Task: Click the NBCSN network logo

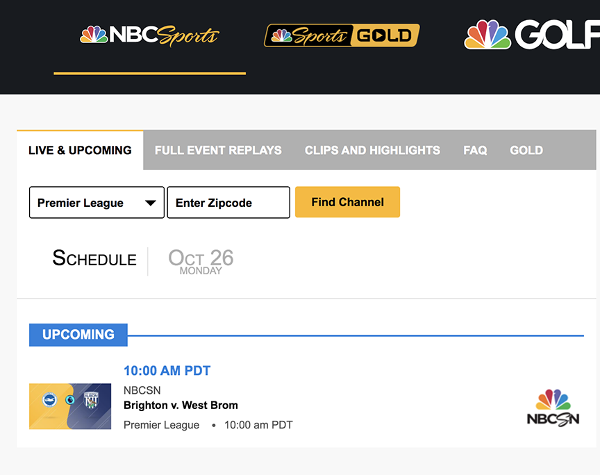Action: point(553,408)
